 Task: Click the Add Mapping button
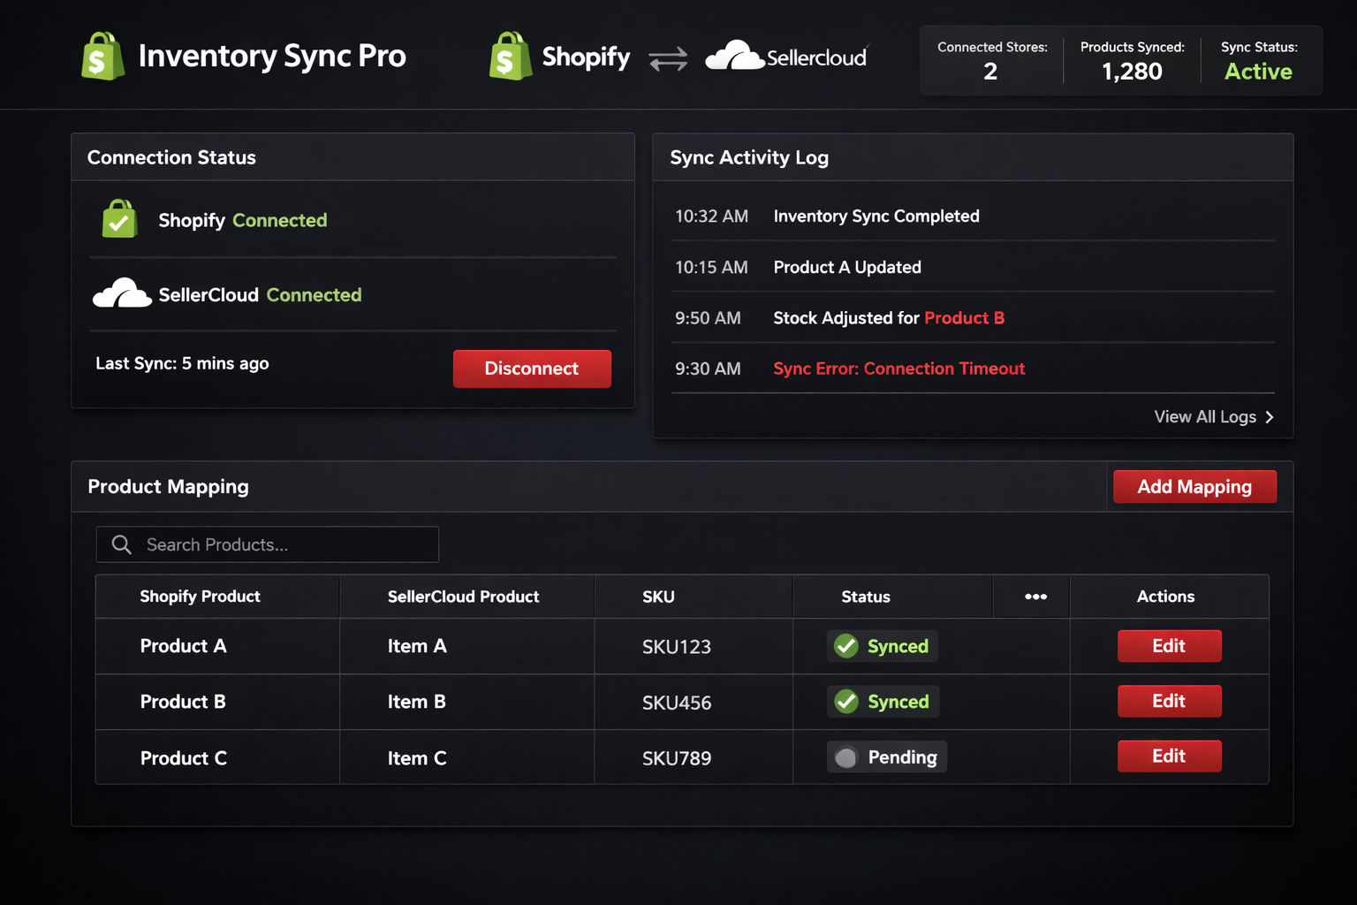click(1194, 486)
